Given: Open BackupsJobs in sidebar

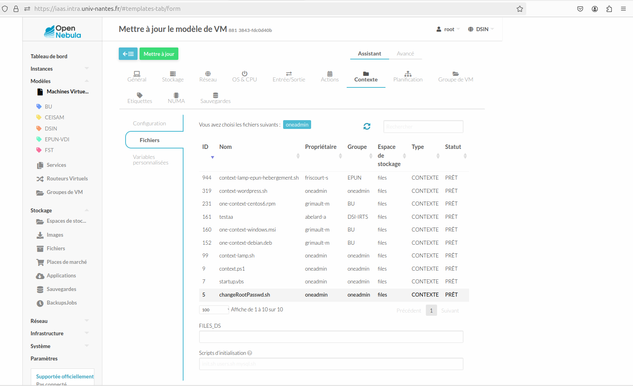Looking at the screenshot, I should click(56, 303).
